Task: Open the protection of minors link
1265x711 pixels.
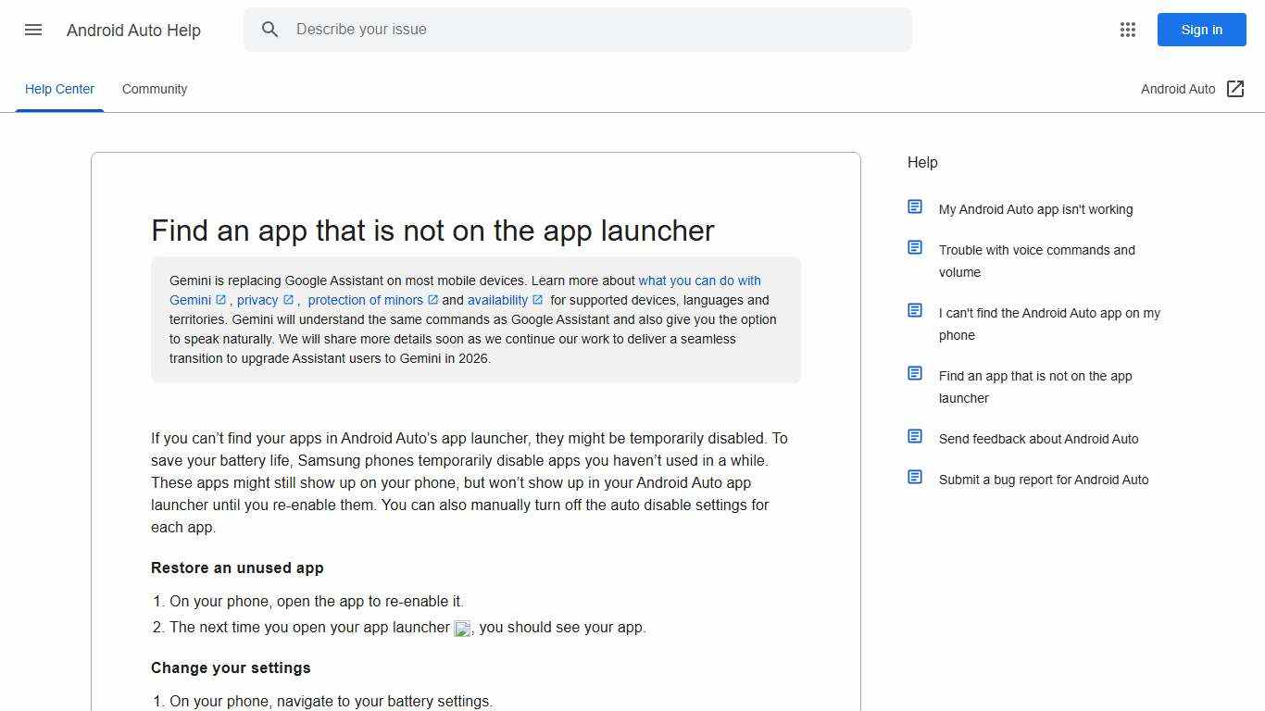Action: tap(366, 300)
